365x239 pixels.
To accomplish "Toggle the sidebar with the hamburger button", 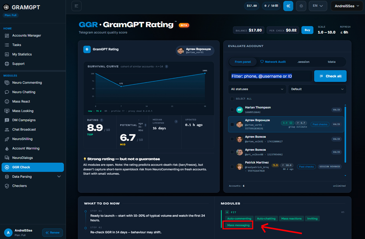I will (76, 6).
